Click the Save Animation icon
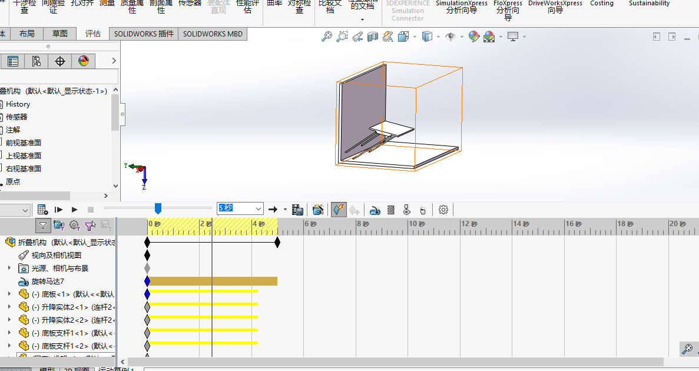Image resolution: width=699 pixels, height=371 pixels. click(297, 210)
